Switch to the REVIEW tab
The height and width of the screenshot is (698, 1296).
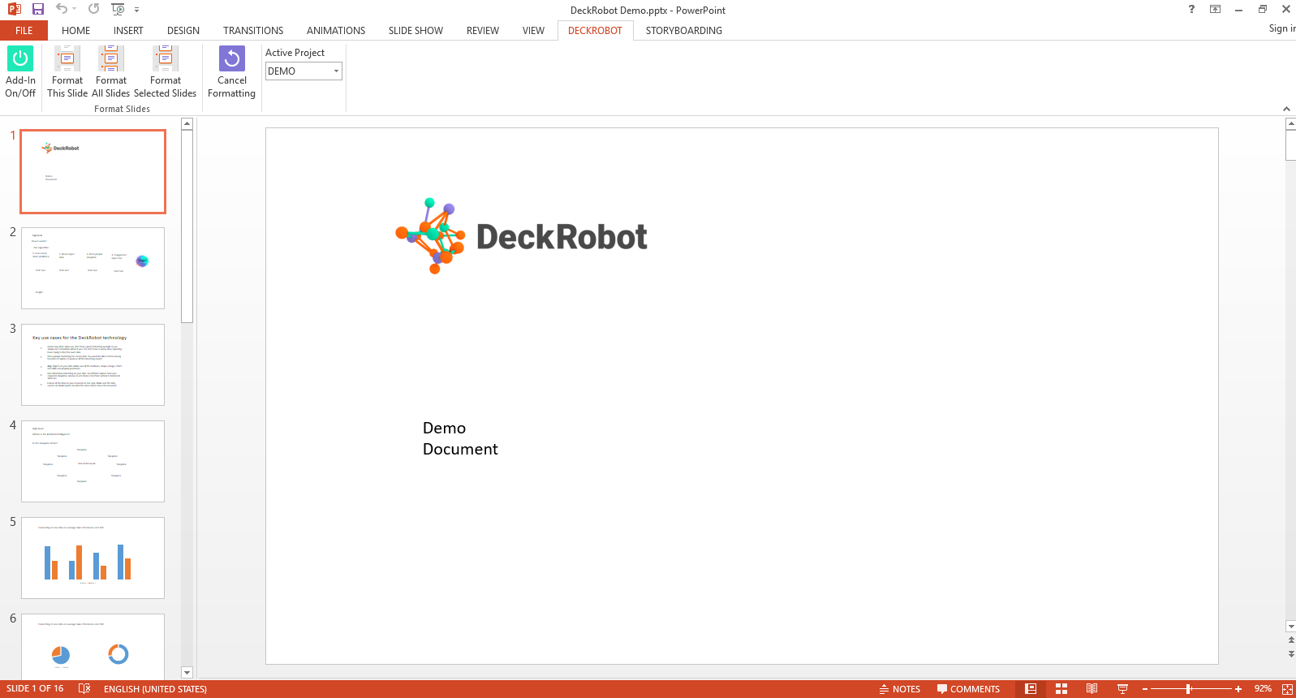click(483, 31)
